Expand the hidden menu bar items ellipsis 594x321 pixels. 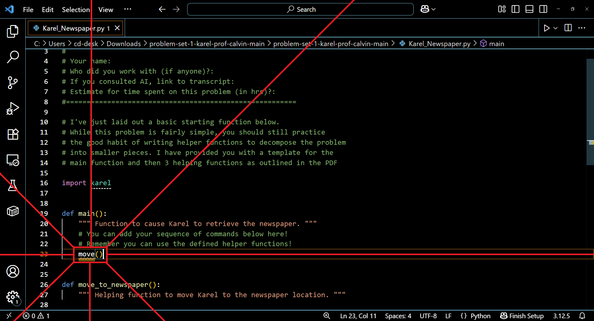click(x=127, y=9)
